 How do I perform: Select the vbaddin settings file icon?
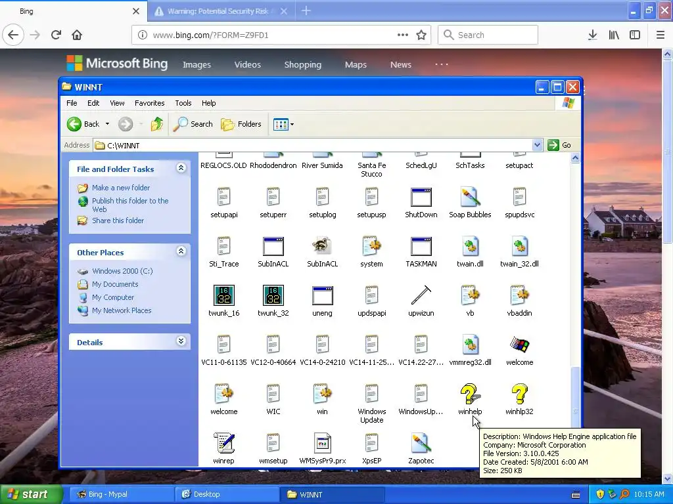[x=519, y=295]
